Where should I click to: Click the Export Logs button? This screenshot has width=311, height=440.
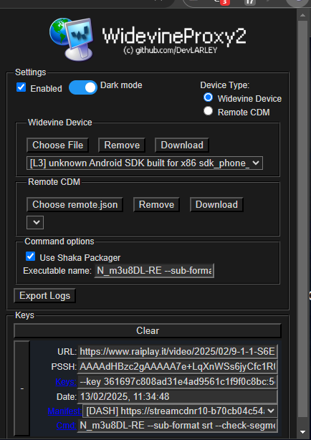(44, 296)
